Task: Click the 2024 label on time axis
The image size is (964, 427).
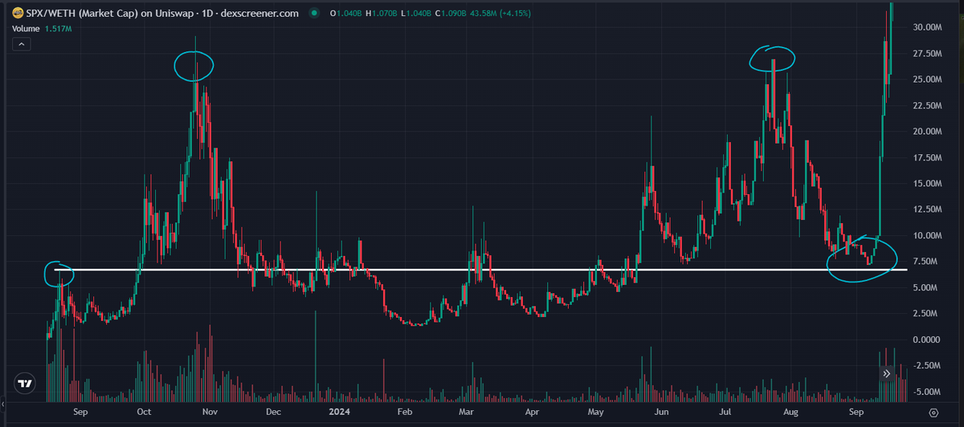Action: pos(339,412)
